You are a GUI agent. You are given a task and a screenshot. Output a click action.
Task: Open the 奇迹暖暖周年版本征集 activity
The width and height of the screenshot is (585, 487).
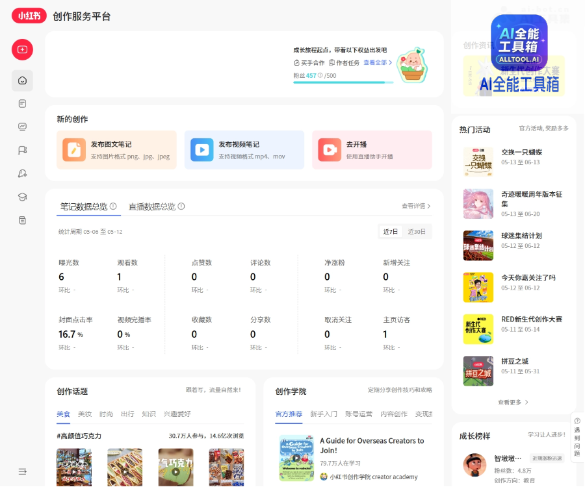click(x=532, y=199)
